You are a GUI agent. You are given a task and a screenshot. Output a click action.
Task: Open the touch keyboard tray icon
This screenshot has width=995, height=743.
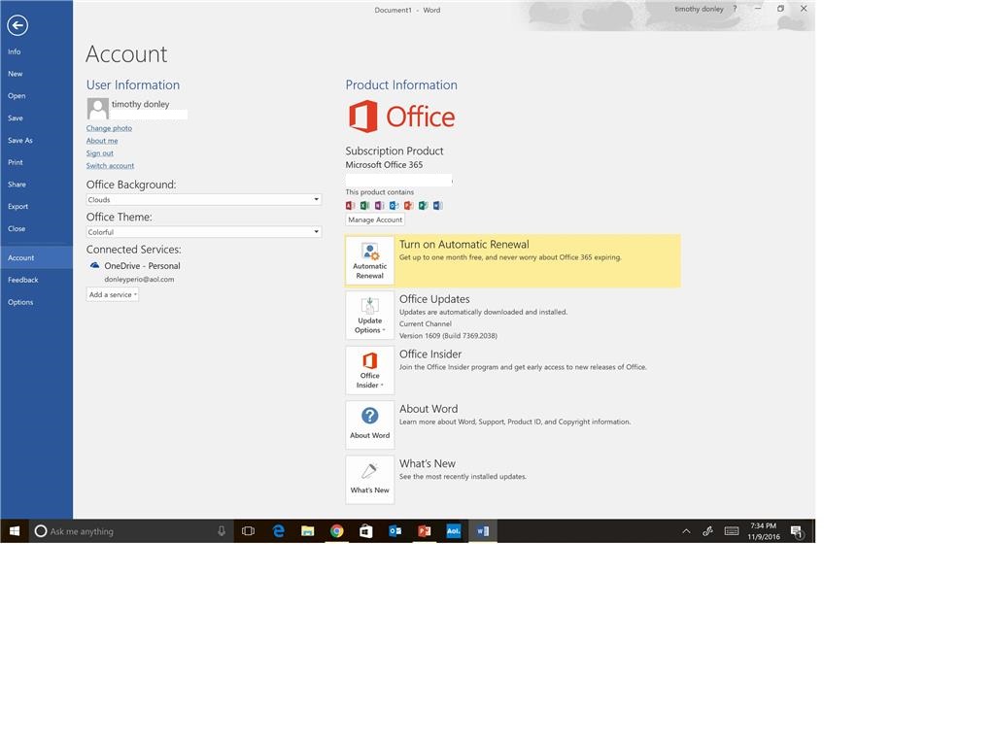(732, 531)
